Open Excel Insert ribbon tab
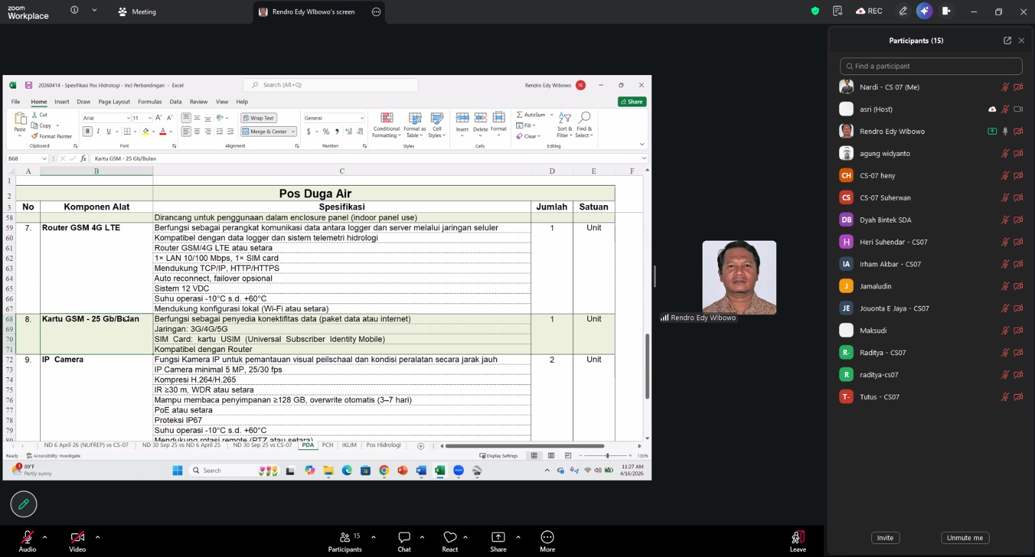Image resolution: width=1035 pixels, height=557 pixels. click(62, 102)
